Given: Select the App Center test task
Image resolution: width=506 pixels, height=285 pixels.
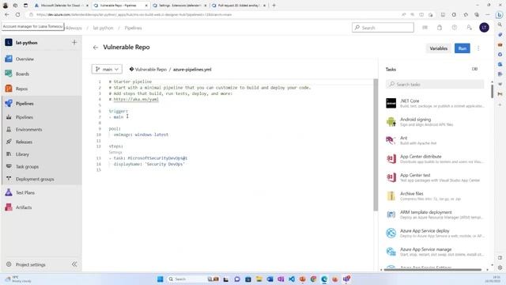Looking at the screenshot, I should tap(435, 177).
